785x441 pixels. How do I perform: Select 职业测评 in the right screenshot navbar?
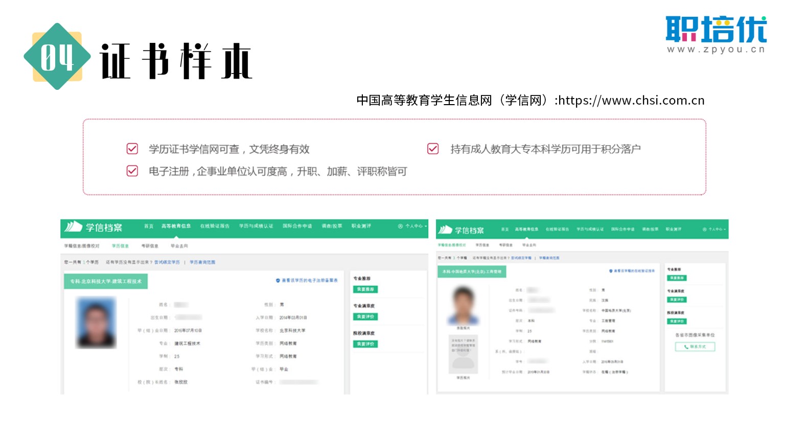674,230
